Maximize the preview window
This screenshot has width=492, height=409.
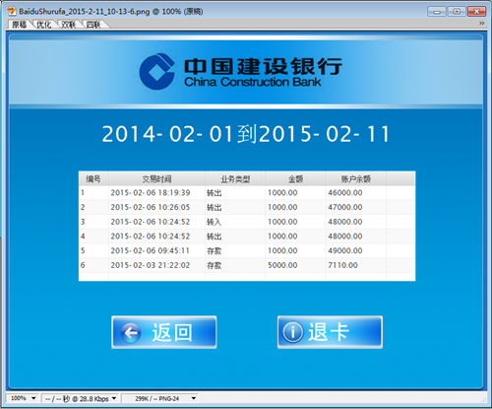click(457, 12)
